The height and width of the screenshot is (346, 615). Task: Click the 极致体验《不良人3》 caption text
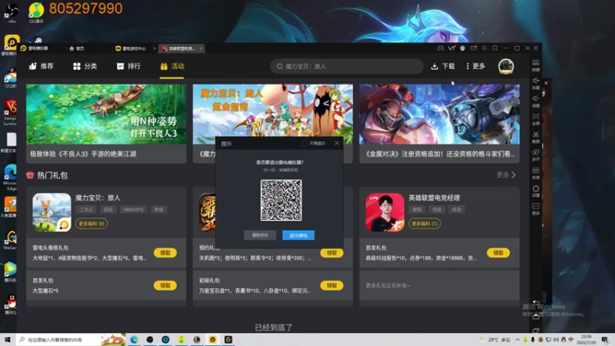tap(83, 154)
